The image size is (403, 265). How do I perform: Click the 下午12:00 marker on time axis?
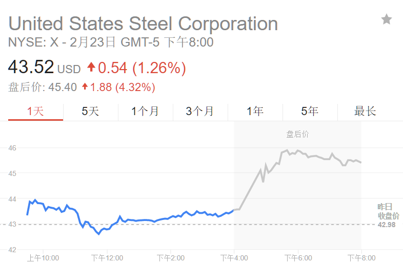(106, 258)
